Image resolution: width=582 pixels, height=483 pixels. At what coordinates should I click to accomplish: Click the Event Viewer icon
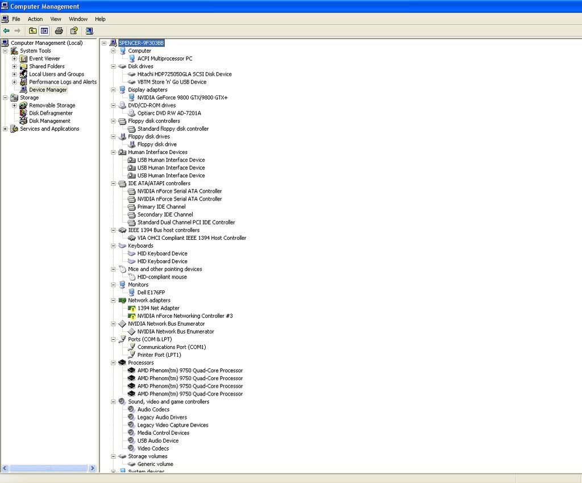[x=23, y=59]
